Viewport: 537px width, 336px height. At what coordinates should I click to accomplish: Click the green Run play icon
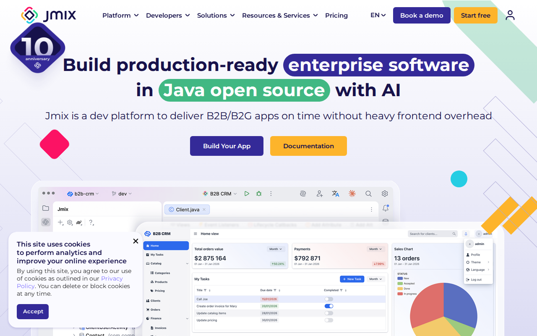(247, 194)
